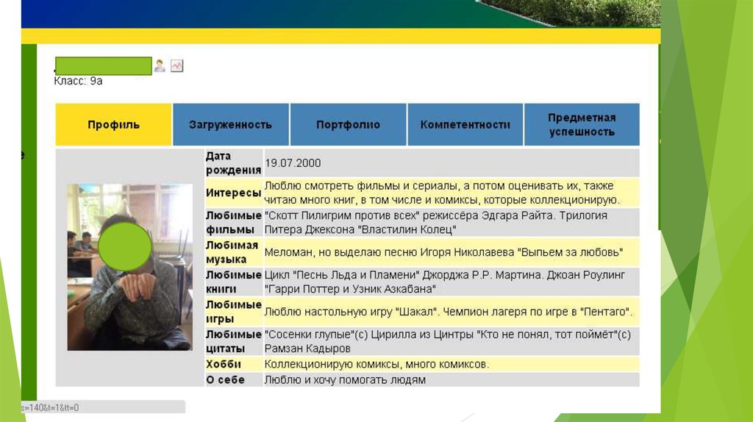This screenshot has height=422, width=753.
Task: Click the Интересы row label
Action: (233, 193)
